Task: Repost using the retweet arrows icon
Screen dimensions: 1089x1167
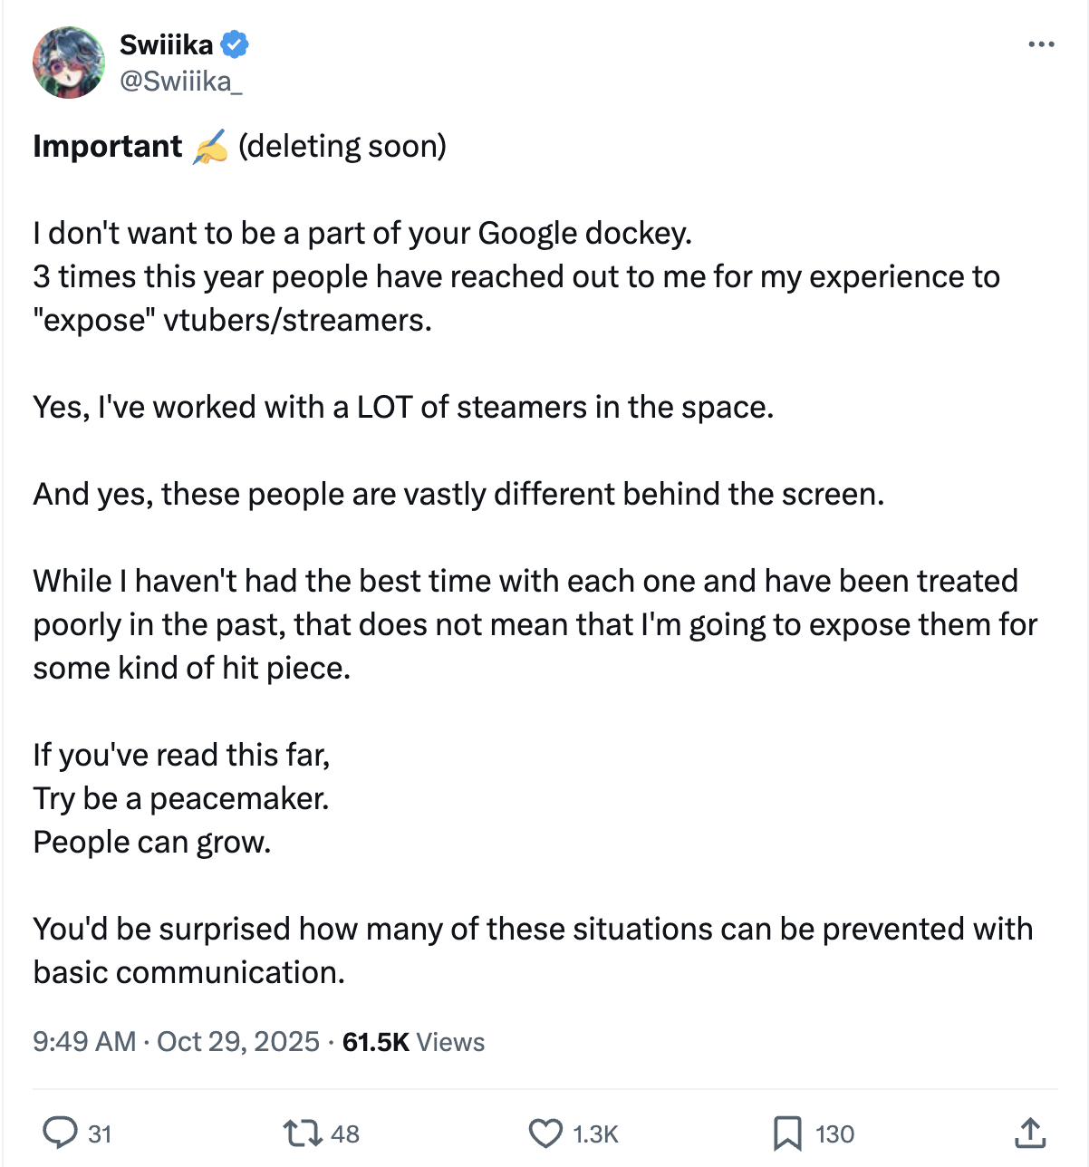Action: 302,1133
